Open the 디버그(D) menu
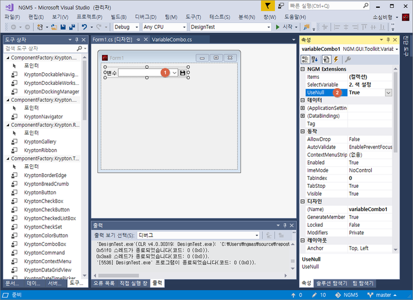 pyautogui.click(x=146, y=17)
